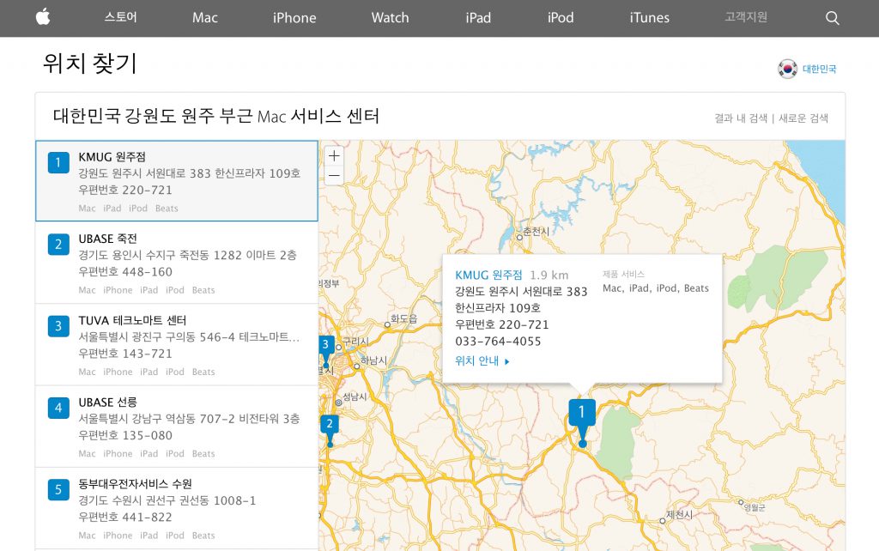
Task: Open the iTunes navigation menu item
Action: tap(649, 17)
